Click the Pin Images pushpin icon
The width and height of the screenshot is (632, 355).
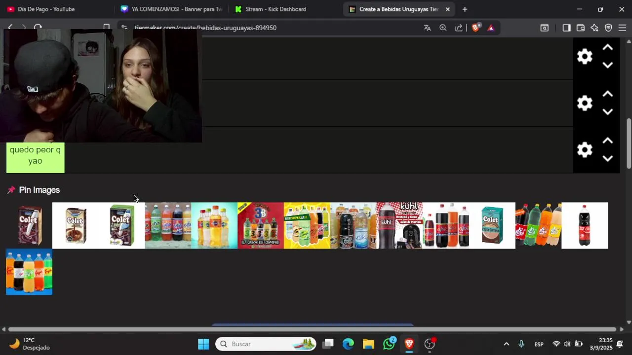(11, 190)
